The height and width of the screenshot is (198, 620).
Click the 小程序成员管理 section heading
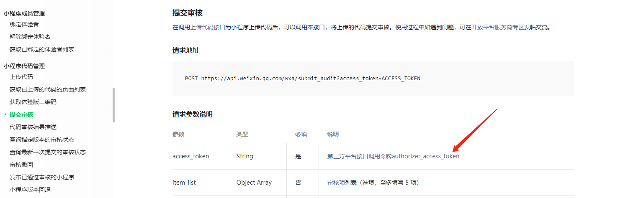[x=24, y=13]
